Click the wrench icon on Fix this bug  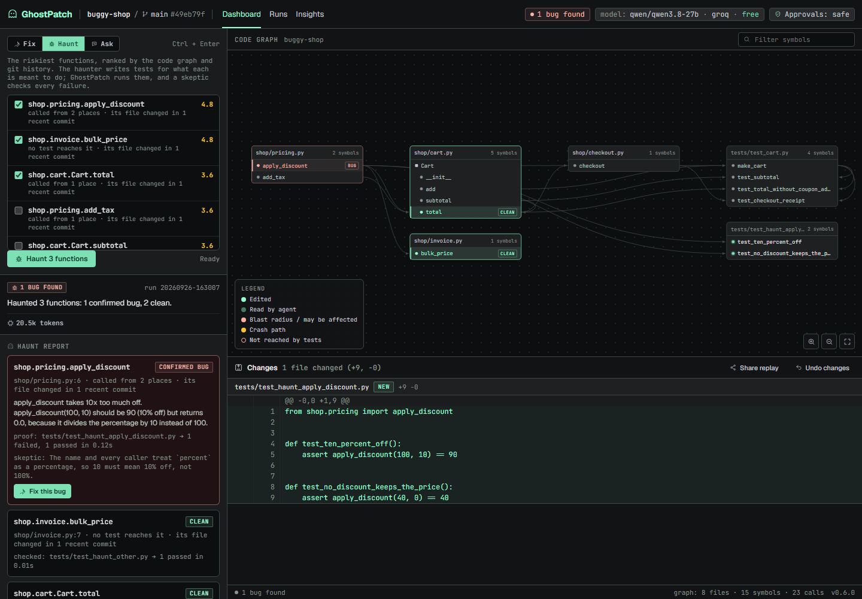point(23,491)
